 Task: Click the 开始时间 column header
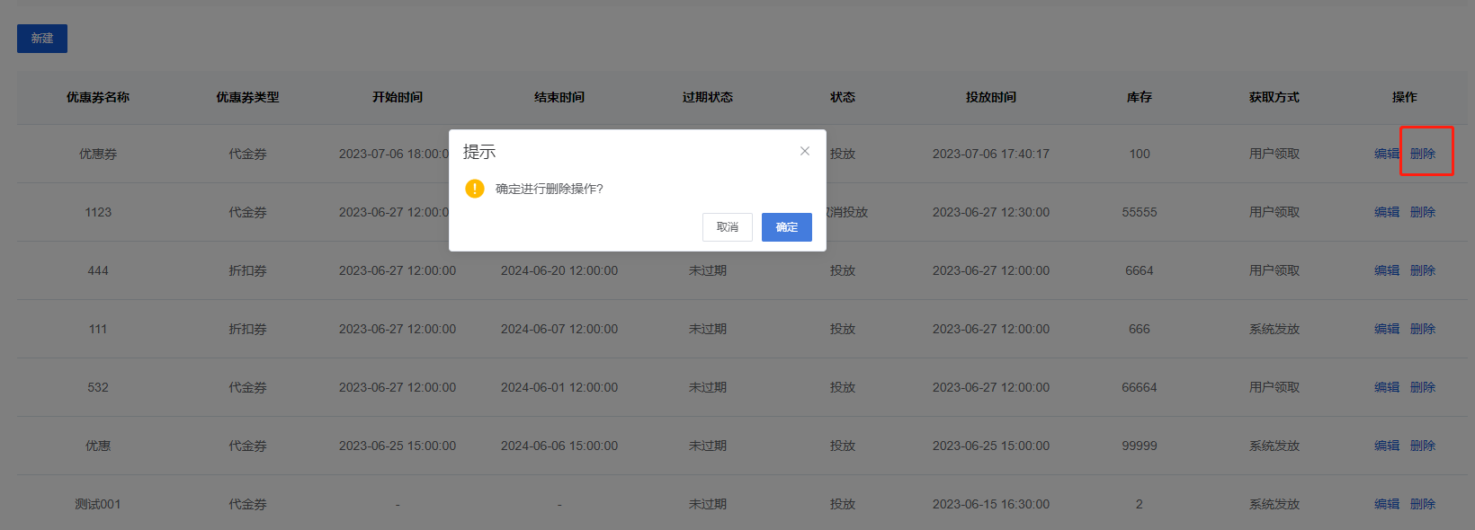pos(398,97)
